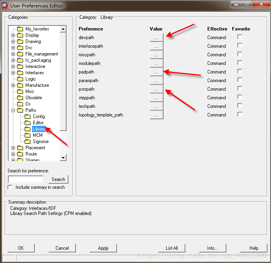Click the My_favorites folder icon
The width and height of the screenshot is (271, 263).
pyautogui.click(x=21, y=29)
